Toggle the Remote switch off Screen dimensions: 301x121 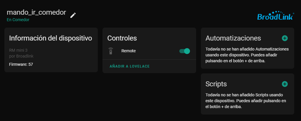tap(185, 51)
